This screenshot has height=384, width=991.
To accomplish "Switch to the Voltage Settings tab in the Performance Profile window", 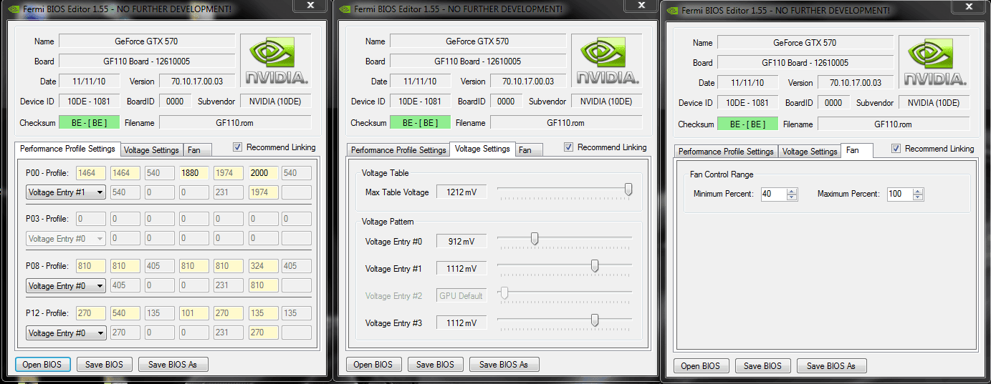I will [x=150, y=150].
